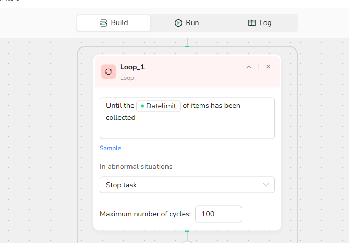Open the Stop task dropdown
Screen dimensions: 349x243
point(187,185)
